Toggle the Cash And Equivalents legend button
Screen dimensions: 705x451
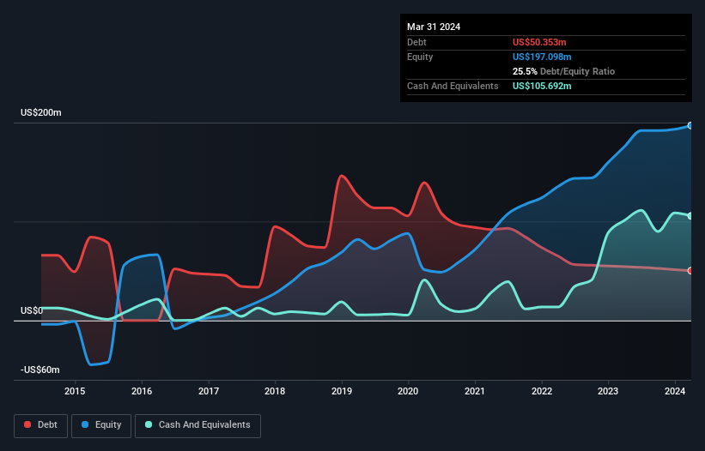(198, 425)
